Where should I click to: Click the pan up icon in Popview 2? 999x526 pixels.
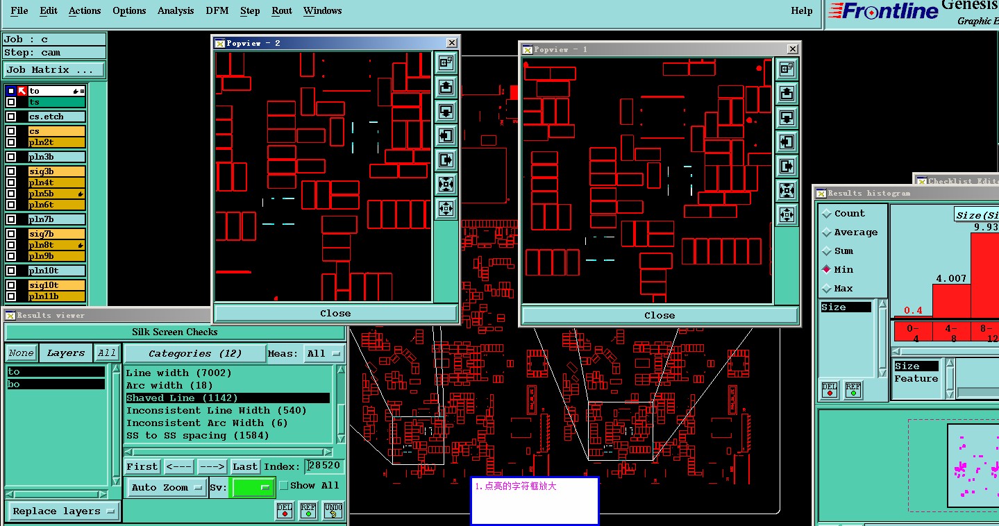pyautogui.click(x=446, y=87)
